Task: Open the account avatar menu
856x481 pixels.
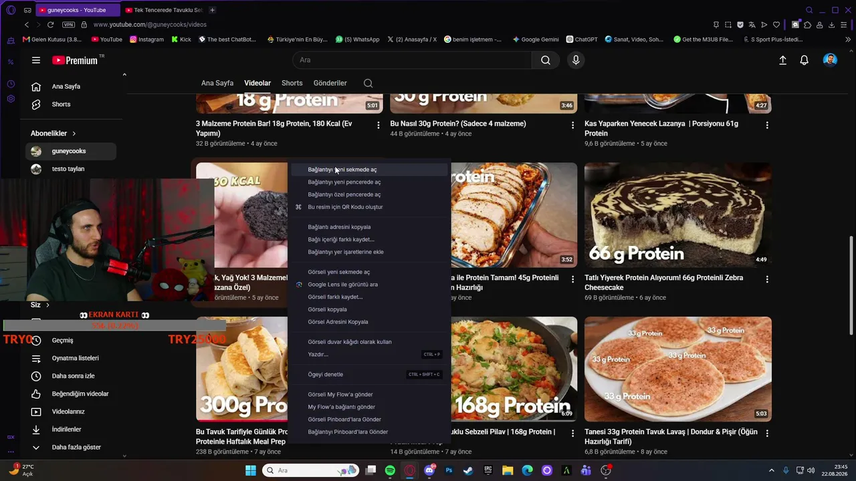Action: click(830, 60)
